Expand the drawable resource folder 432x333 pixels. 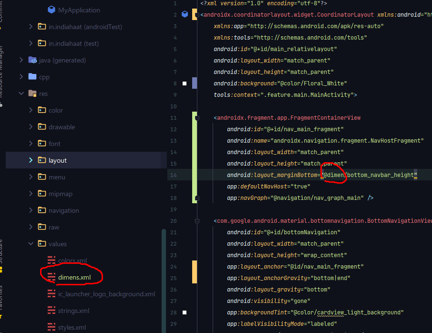(31, 127)
